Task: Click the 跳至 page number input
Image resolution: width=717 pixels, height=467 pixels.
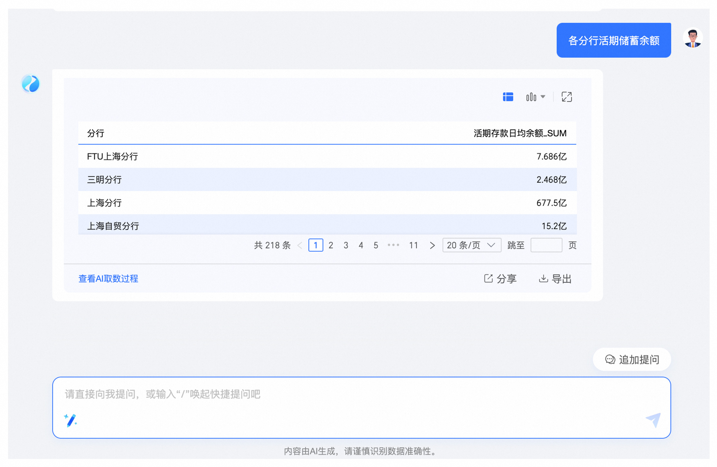Action: pyautogui.click(x=546, y=245)
